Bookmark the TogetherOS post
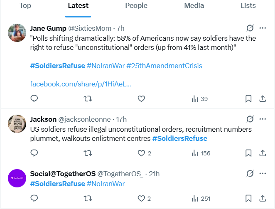275x209 pixels. click(x=248, y=199)
